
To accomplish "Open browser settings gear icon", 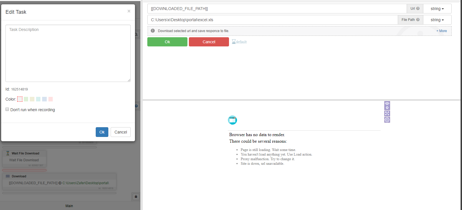I will click(x=387, y=120).
